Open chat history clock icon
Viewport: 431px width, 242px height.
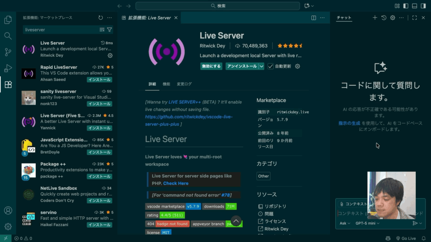coord(384,18)
